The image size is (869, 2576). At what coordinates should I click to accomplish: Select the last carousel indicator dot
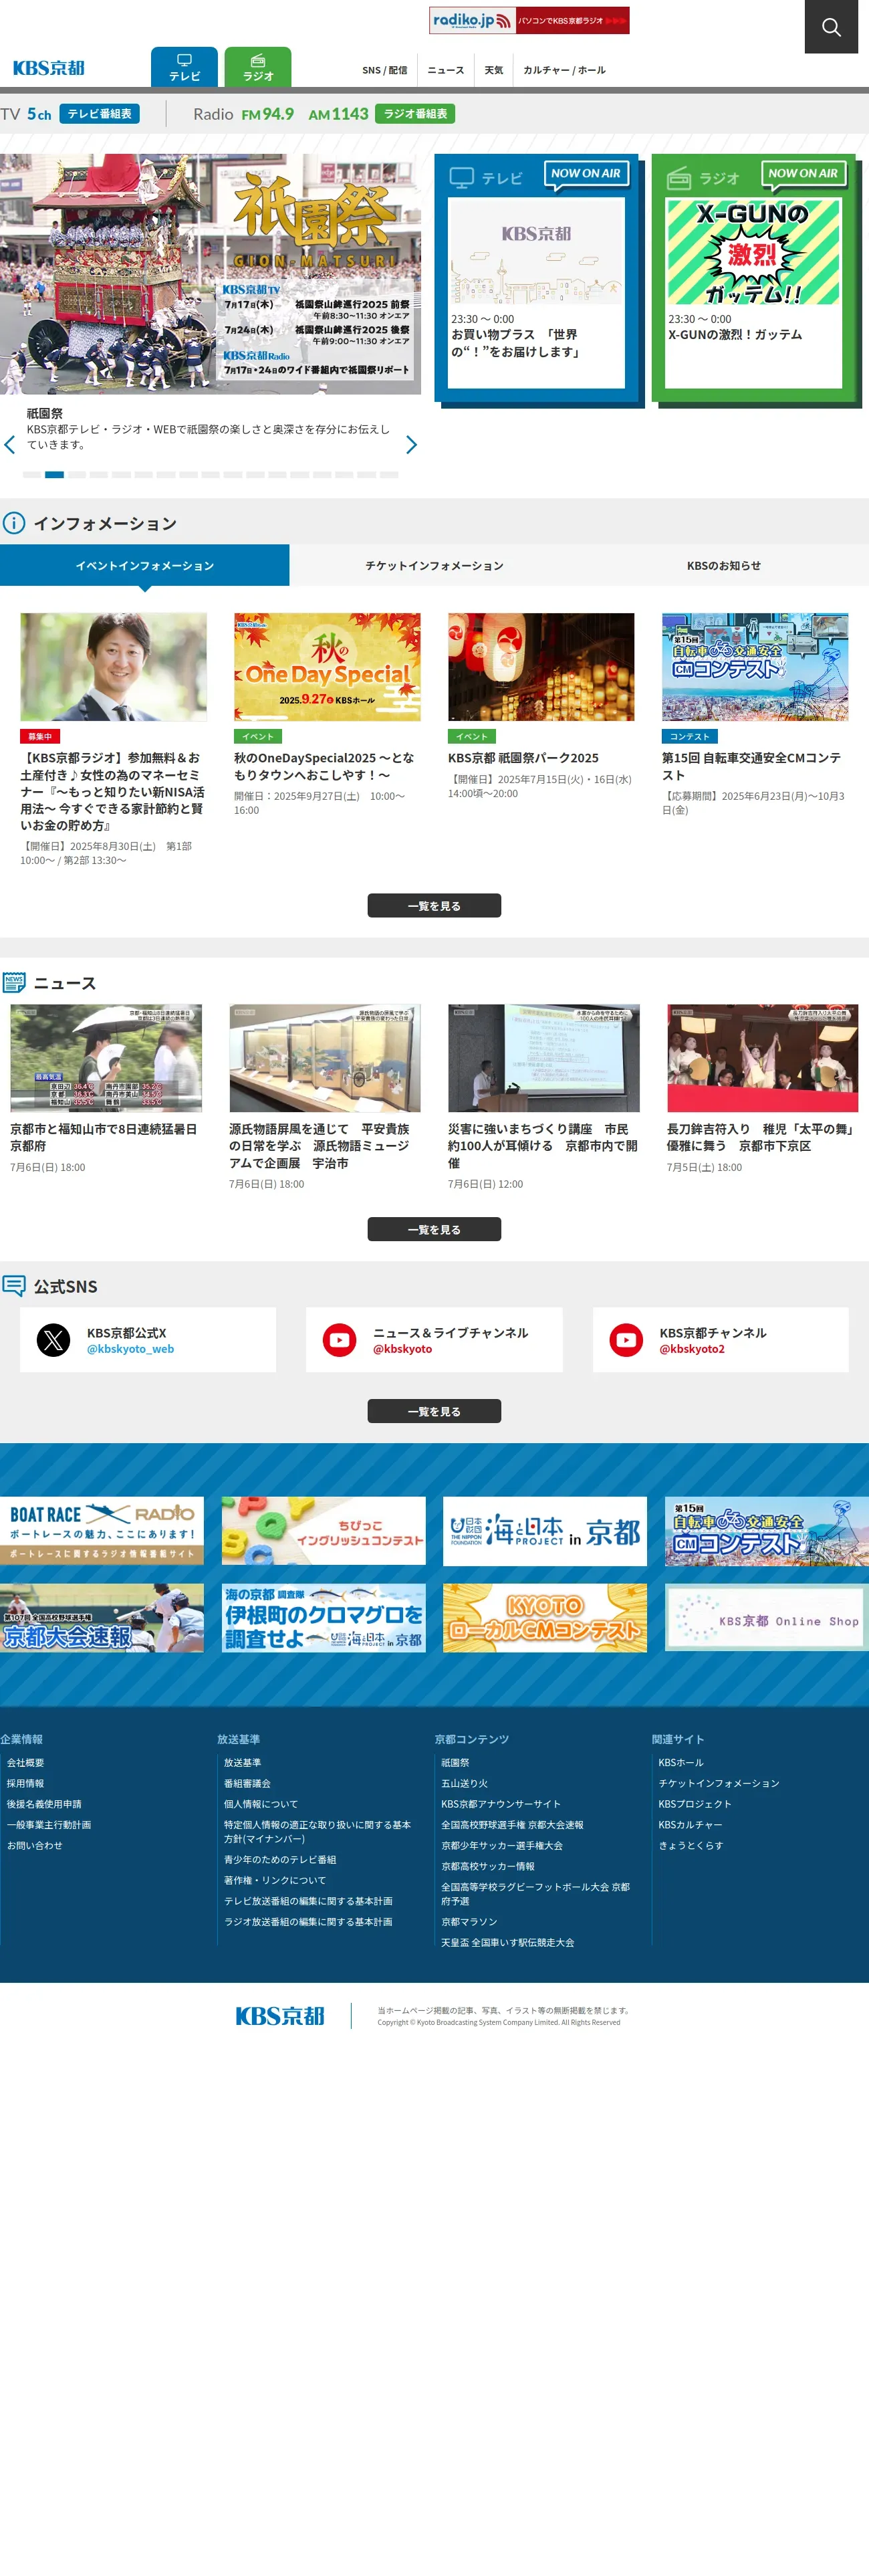pyautogui.click(x=389, y=474)
